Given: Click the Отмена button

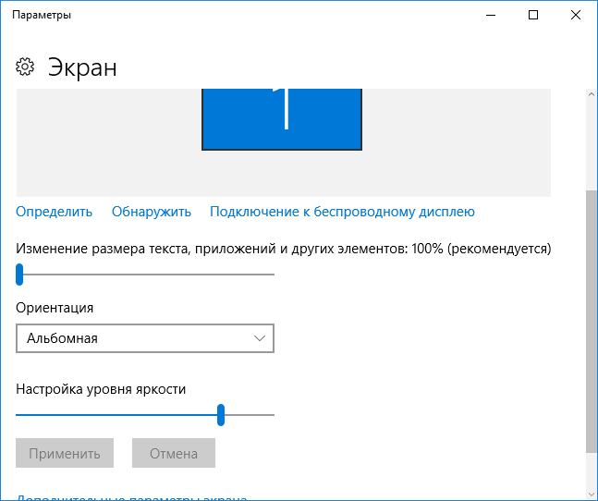Looking at the screenshot, I should coord(174,453).
